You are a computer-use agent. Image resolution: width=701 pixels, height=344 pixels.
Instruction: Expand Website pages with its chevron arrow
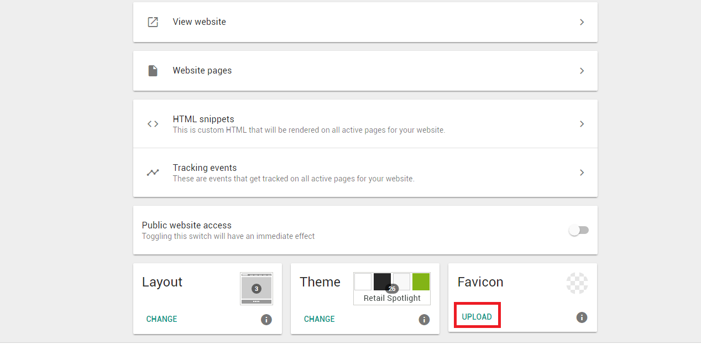tap(582, 71)
